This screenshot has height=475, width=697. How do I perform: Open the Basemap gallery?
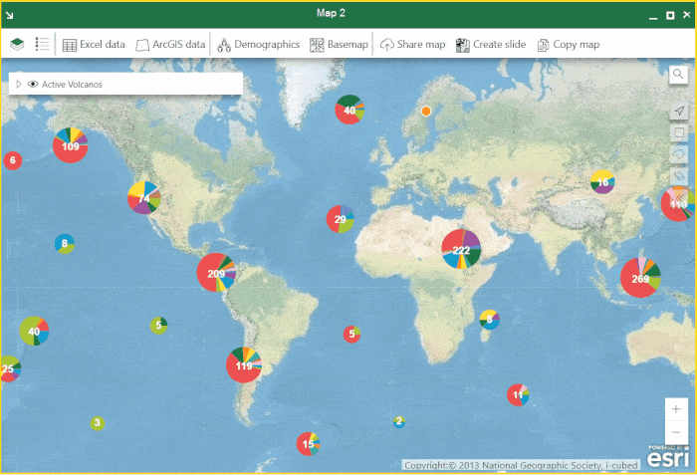pos(340,45)
